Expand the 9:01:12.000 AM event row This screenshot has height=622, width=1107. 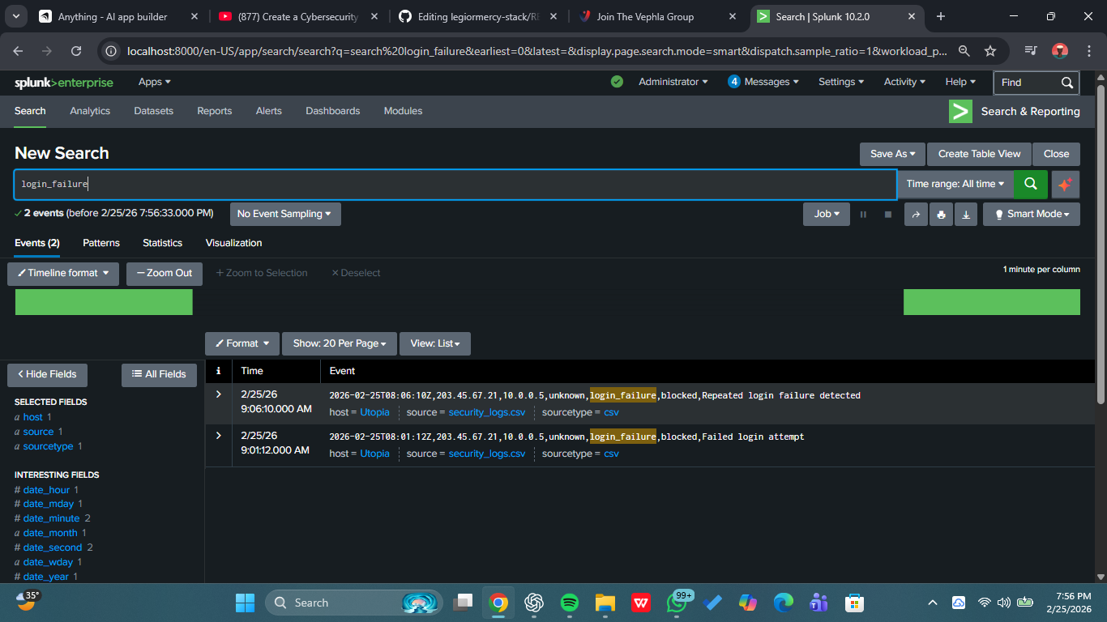pyautogui.click(x=218, y=436)
